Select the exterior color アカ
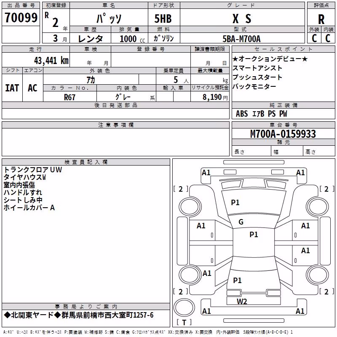337x337 pixels. pos(91,80)
